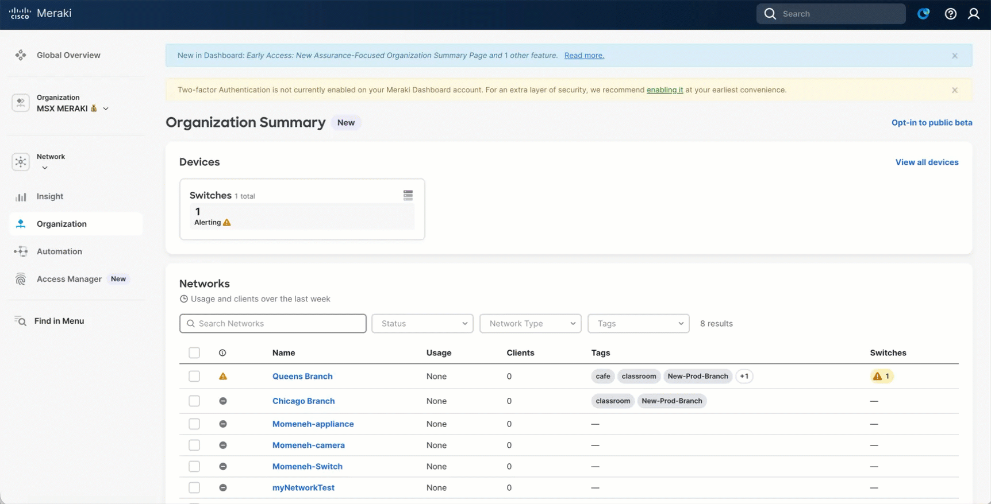The image size is (991, 504).
Task: Expand the MSX MERAKI organization chevron
Action: point(106,108)
